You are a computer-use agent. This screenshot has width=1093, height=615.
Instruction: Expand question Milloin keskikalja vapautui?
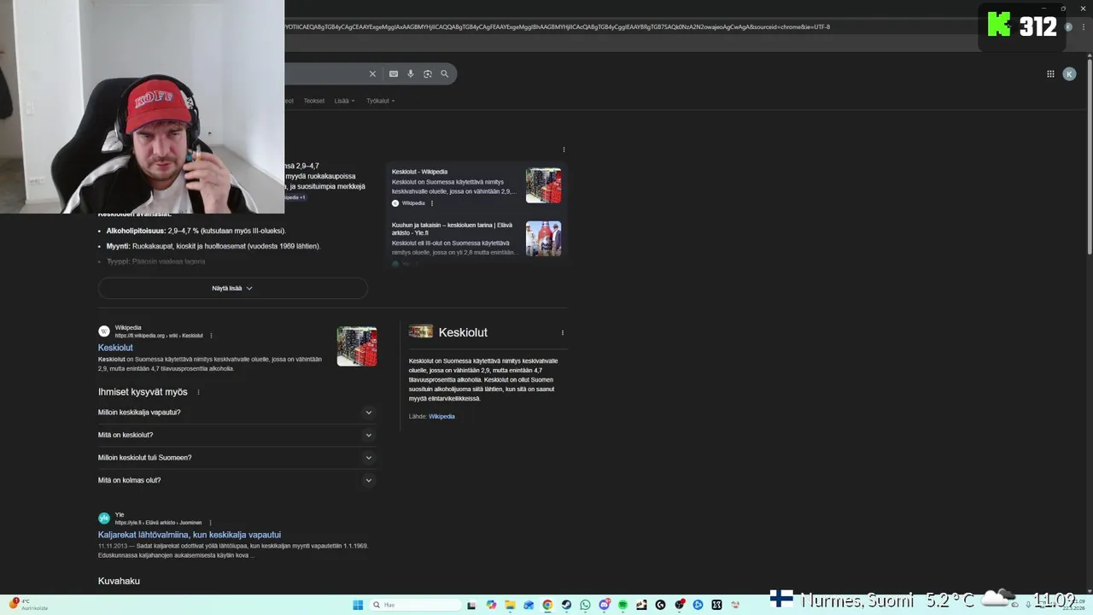(x=236, y=413)
